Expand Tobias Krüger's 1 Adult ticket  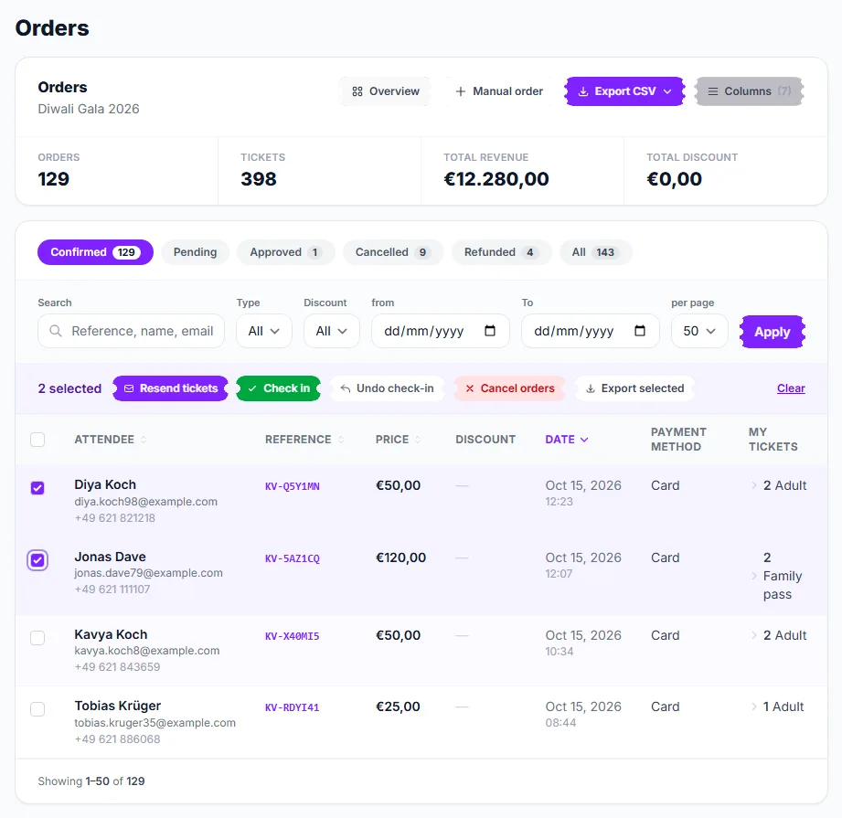tap(754, 706)
